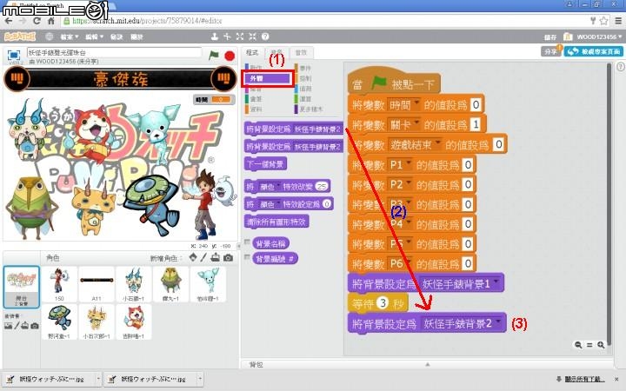Open the tips question-mark panel on the right edge
The image size is (626, 391).
pos(621,67)
